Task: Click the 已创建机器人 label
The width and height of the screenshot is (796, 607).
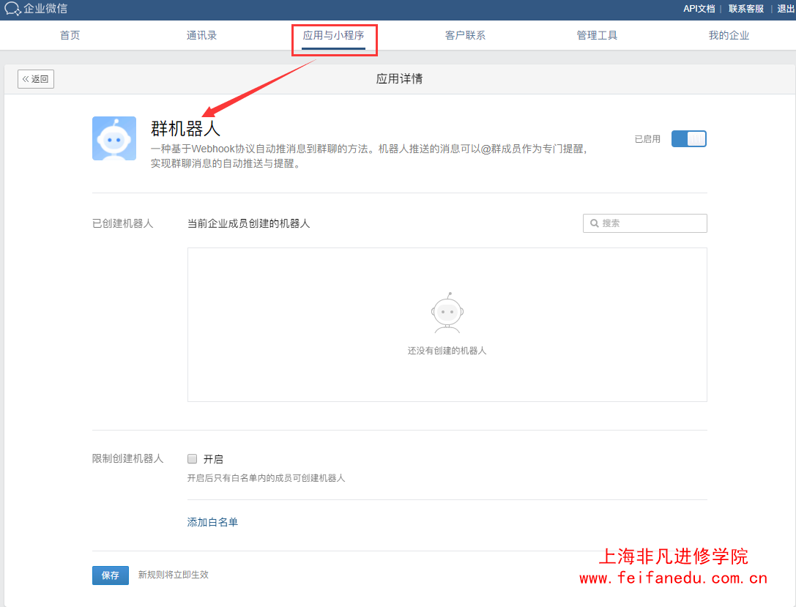Action: [x=122, y=223]
